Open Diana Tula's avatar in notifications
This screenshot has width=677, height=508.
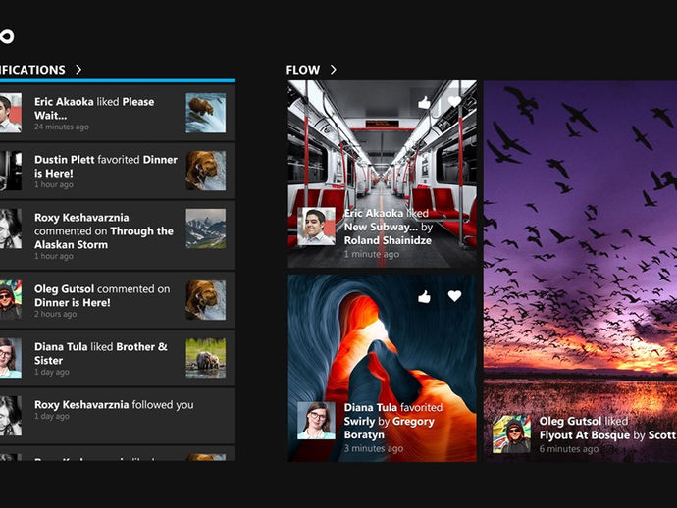pos(11,358)
